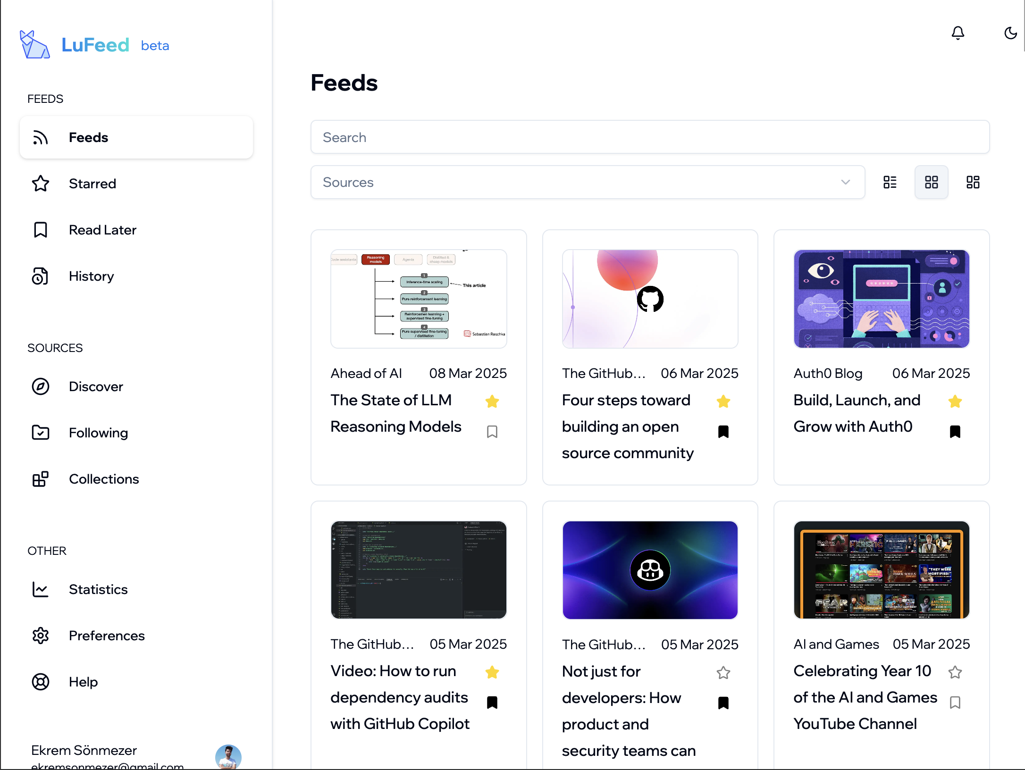Open GitHub logo gradient thumbnail
The width and height of the screenshot is (1025, 770).
(650, 299)
